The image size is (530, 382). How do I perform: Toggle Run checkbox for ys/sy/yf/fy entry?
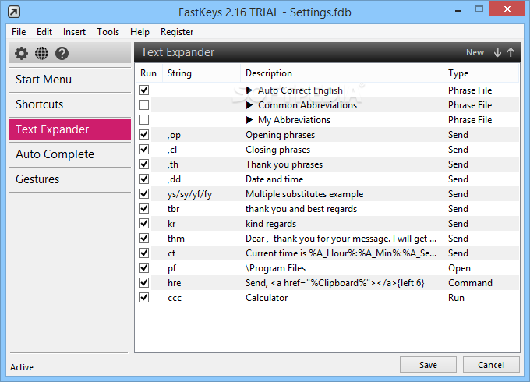tap(144, 193)
